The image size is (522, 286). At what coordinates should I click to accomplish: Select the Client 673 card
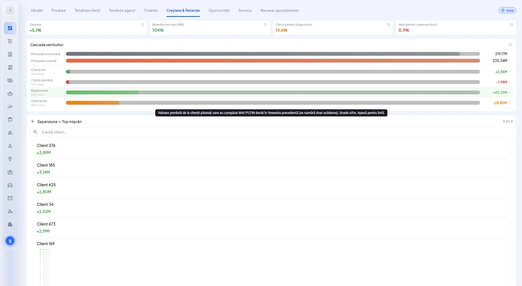coord(271,227)
